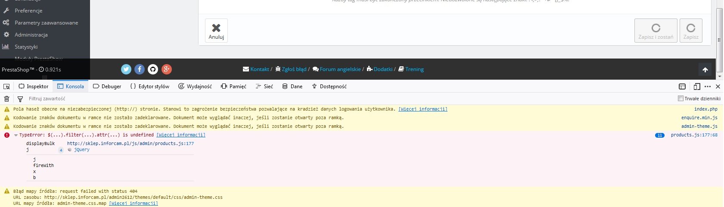Click the Facebook social icon in footer
The image size is (724, 207).
tap(140, 69)
